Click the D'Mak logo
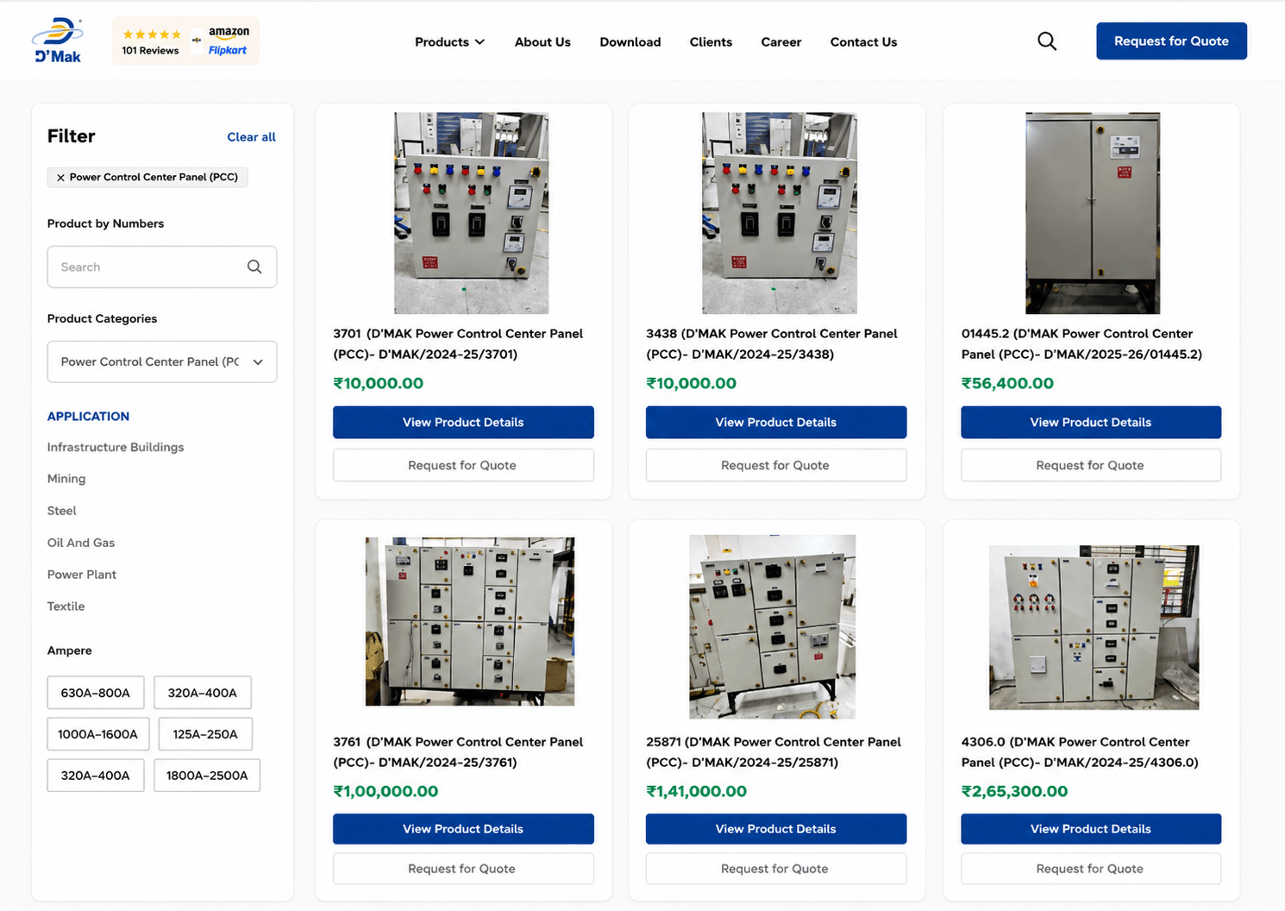Screen dimensions: 1285x911 coord(58,41)
